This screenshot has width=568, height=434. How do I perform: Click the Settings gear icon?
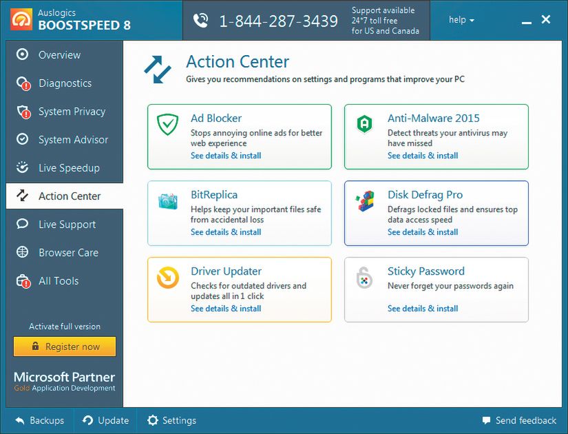pyautogui.click(x=153, y=420)
